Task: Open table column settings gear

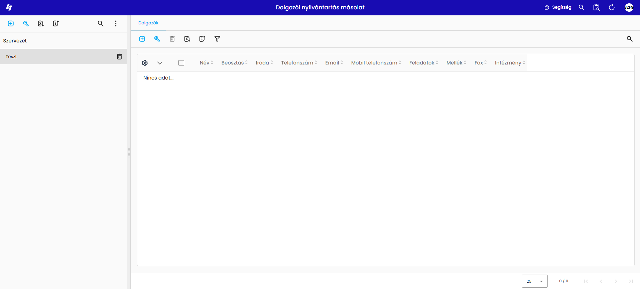Action: click(145, 63)
